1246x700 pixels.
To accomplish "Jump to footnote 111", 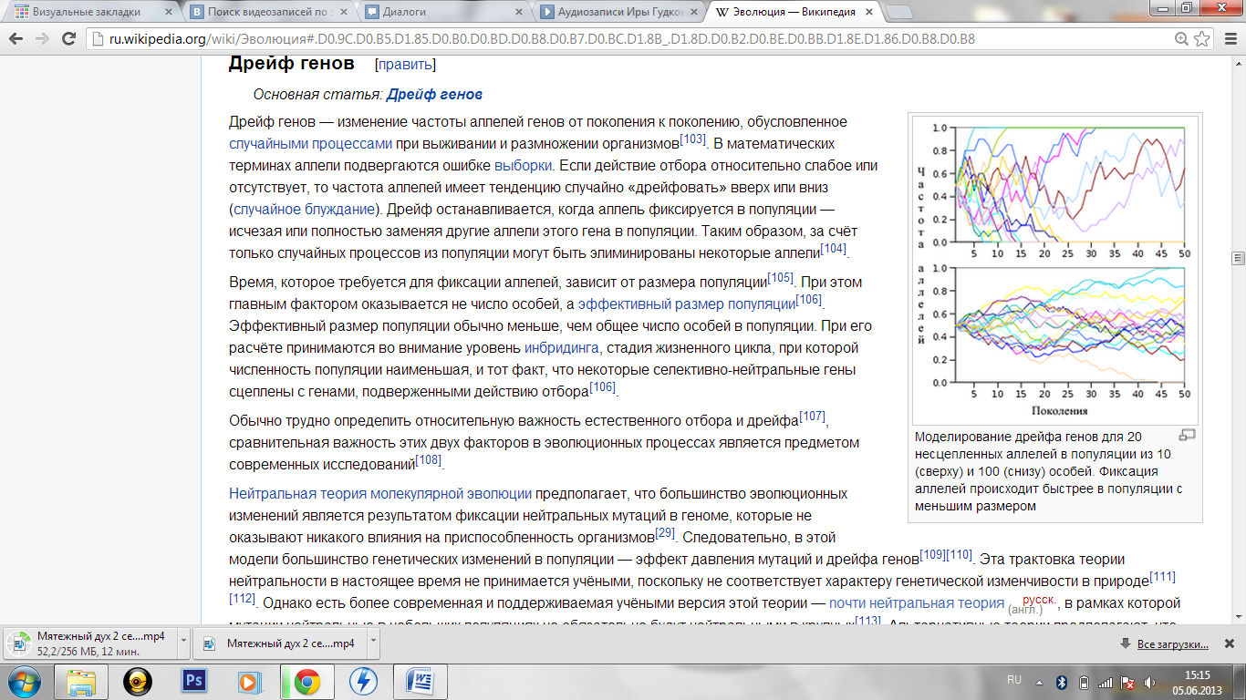I will 1162,577.
